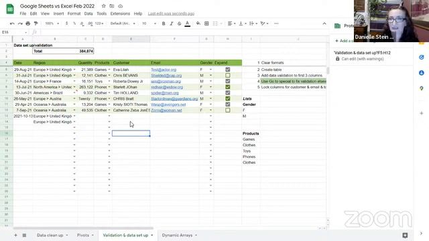Switch to the Pivots sheet tab
This screenshot has height=241, width=429.
click(x=85, y=235)
